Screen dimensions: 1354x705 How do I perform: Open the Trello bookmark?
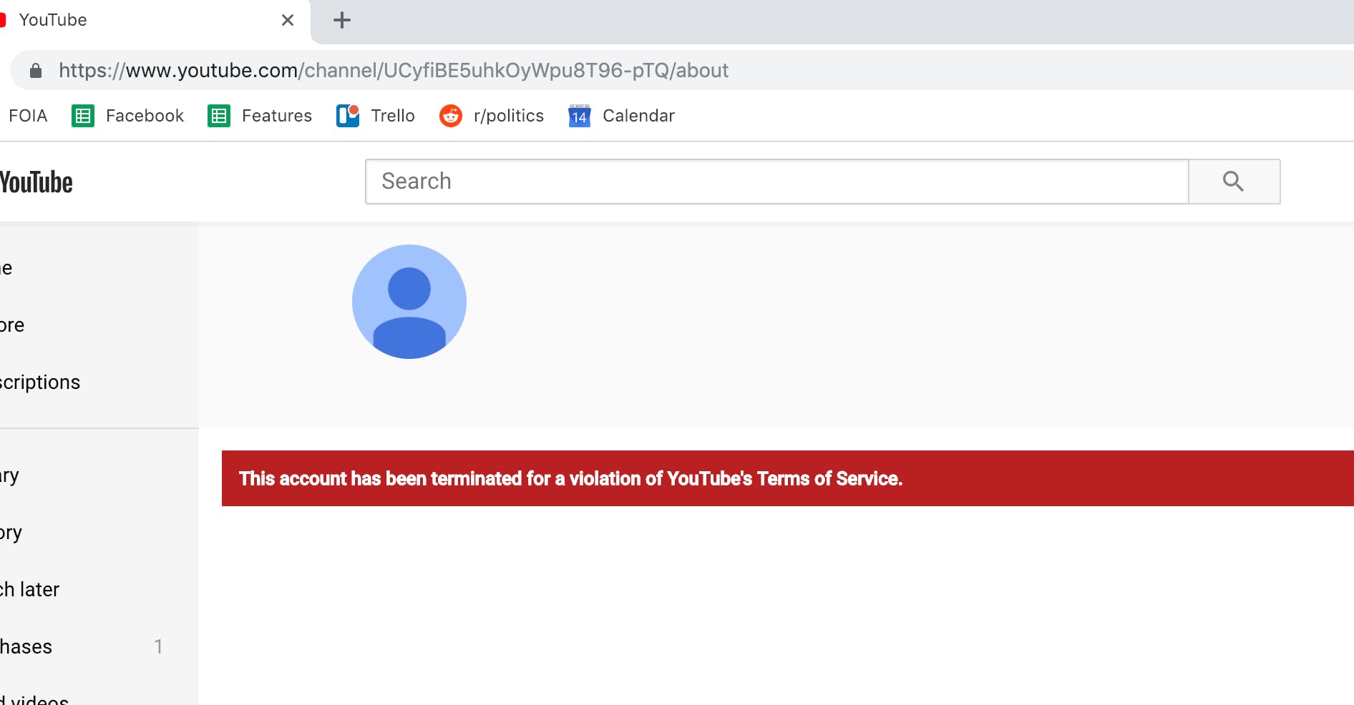[x=376, y=116]
